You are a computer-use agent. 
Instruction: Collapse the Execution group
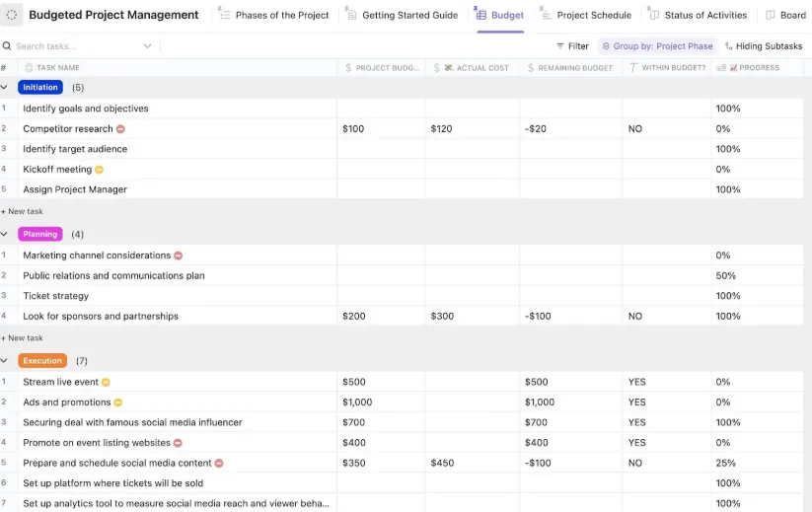[x=4, y=361]
